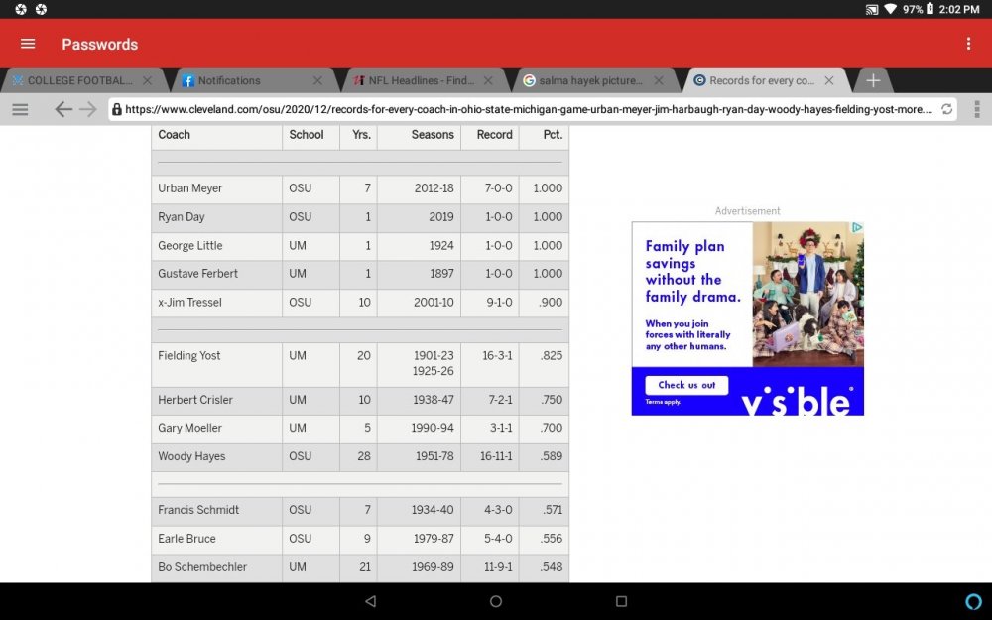Open the three-dot overflow menu in red bar
This screenshot has width=992, height=620.
(x=968, y=44)
